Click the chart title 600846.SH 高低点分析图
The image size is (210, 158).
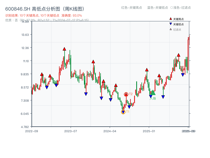[x=45, y=9]
